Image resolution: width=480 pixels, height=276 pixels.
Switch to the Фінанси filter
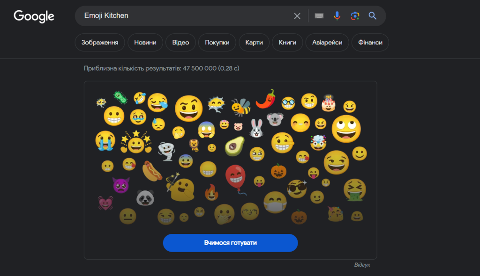click(370, 43)
